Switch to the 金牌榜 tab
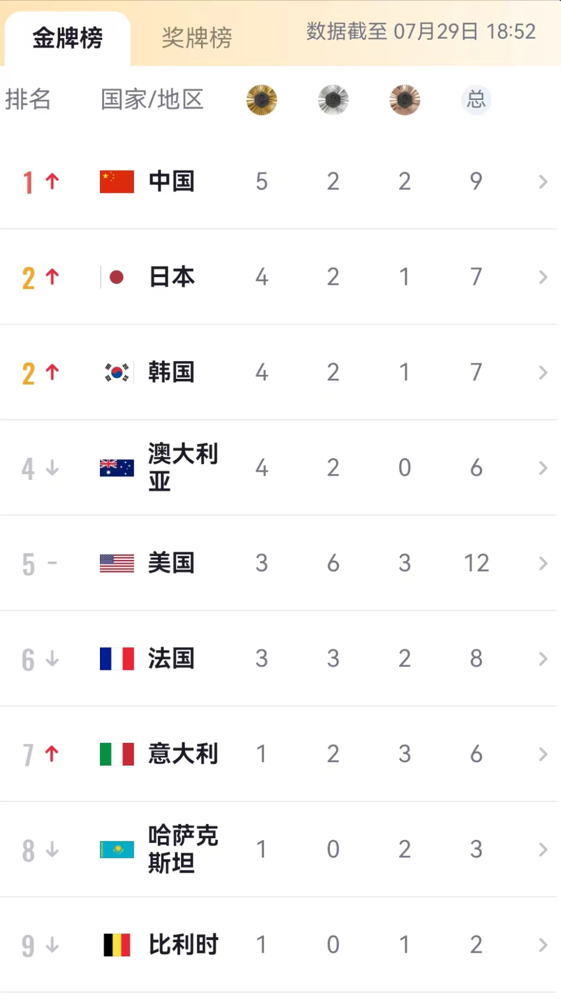561x999 pixels. [67, 38]
